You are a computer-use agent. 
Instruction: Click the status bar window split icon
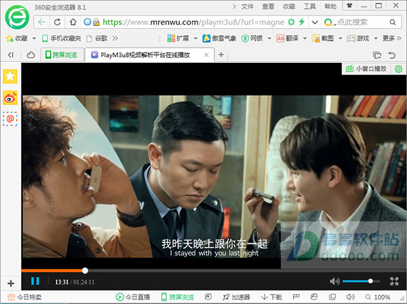(x=332, y=297)
